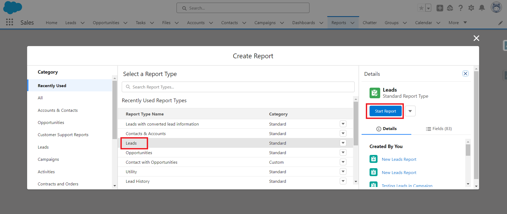Click the Category scrollbar down arrow
The height and width of the screenshot is (214, 507).
[x=115, y=186]
